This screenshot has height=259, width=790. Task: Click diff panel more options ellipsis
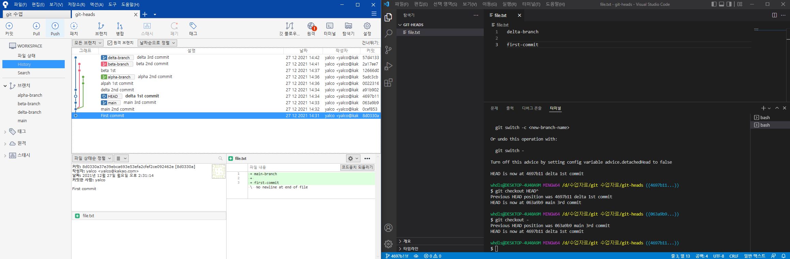(x=367, y=159)
